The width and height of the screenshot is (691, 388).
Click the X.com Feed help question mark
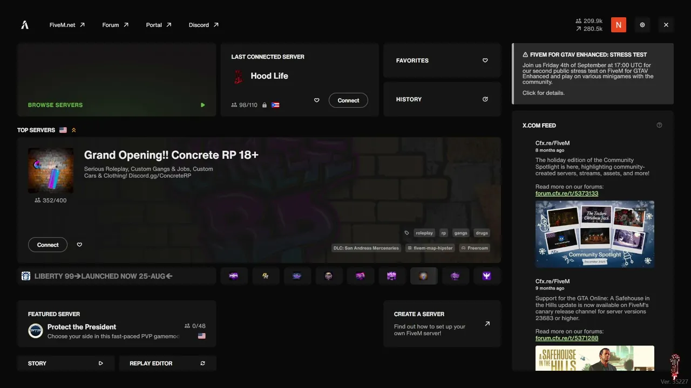tap(659, 125)
